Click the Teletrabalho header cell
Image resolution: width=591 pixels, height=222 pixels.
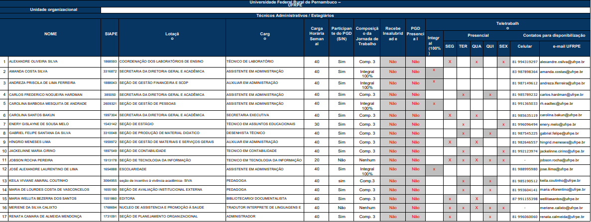click(507, 26)
